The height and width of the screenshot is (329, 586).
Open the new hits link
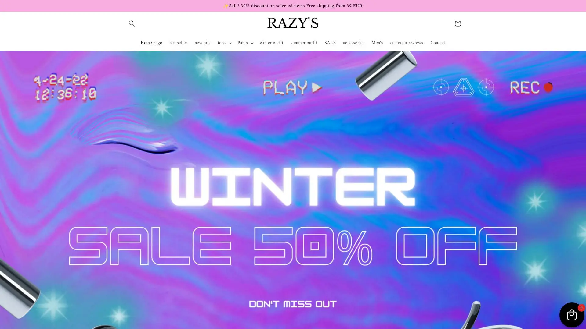(202, 43)
